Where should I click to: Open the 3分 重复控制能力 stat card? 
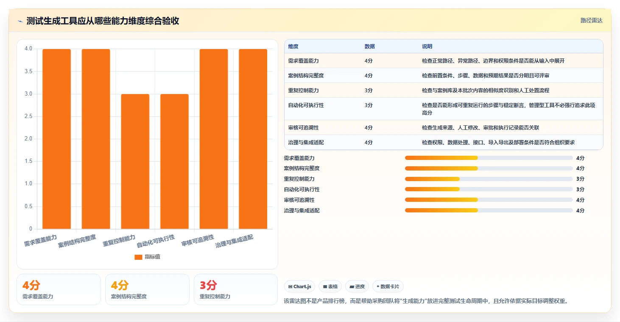tap(236, 289)
